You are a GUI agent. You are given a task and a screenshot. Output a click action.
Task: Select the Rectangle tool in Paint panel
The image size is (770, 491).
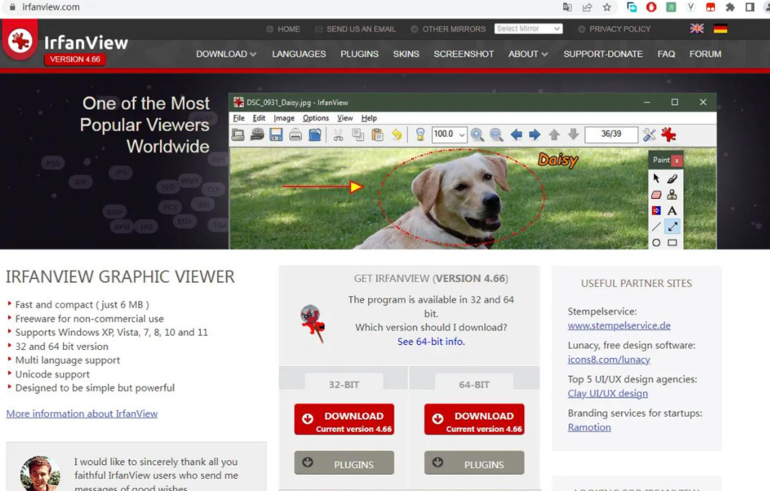coord(672,243)
